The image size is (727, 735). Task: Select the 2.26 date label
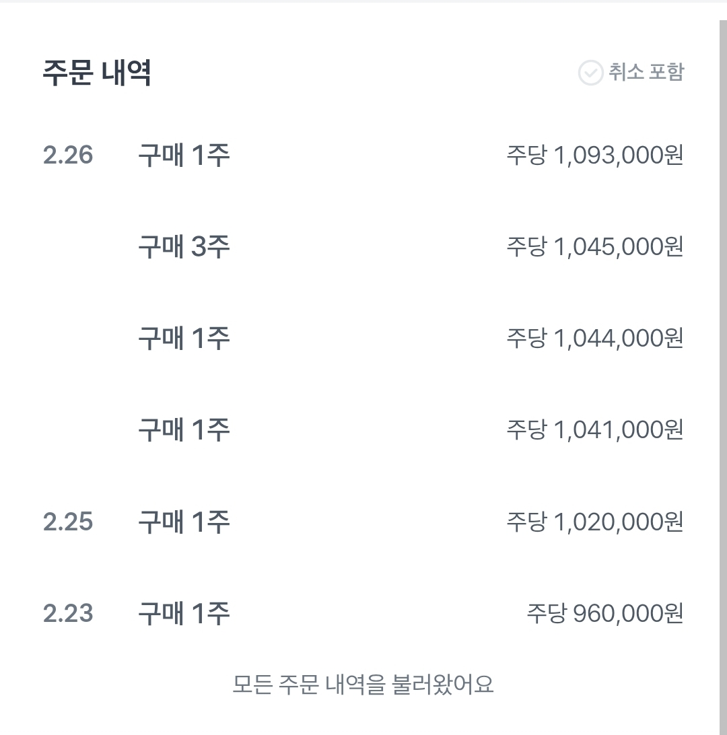coord(68,155)
